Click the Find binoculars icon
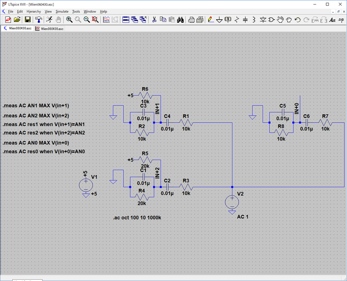This screenshot has width=347, height=281. pos(180,20)
